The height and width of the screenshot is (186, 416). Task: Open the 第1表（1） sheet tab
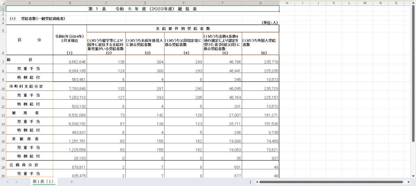pos(43,182)
